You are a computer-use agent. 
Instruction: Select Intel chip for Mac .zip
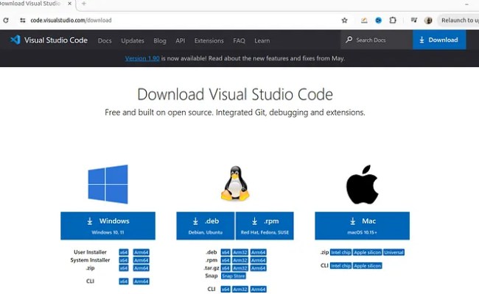341,252
